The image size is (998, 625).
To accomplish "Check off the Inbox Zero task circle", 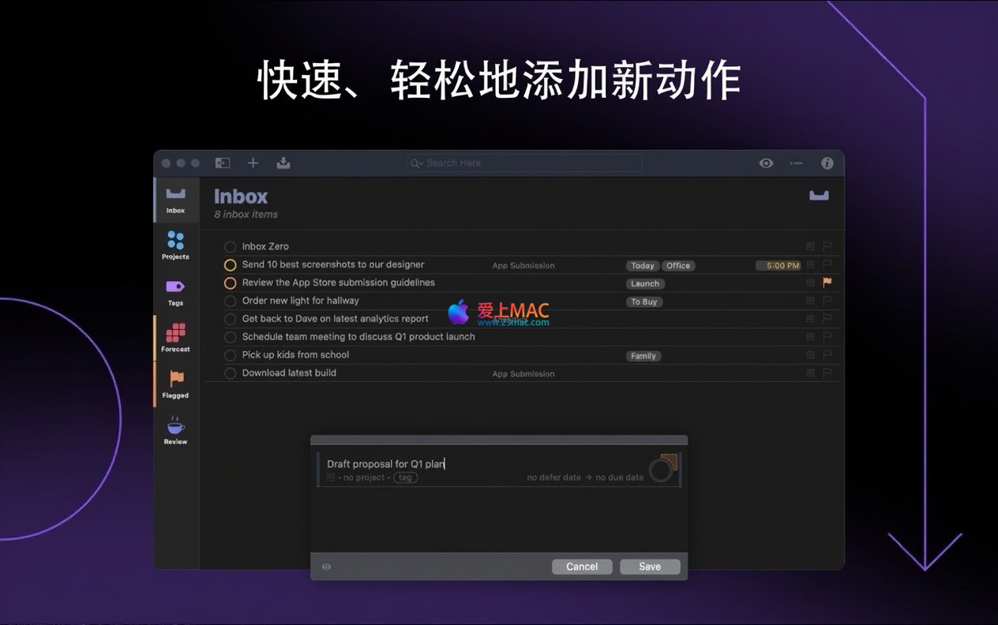I will (x=230, y=247).
